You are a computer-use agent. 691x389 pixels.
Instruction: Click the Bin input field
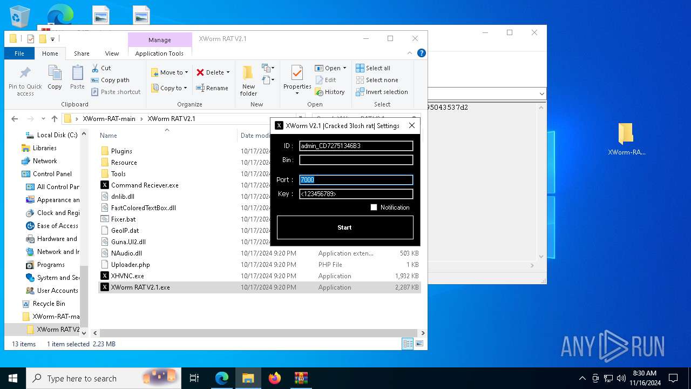click(356, 160)
